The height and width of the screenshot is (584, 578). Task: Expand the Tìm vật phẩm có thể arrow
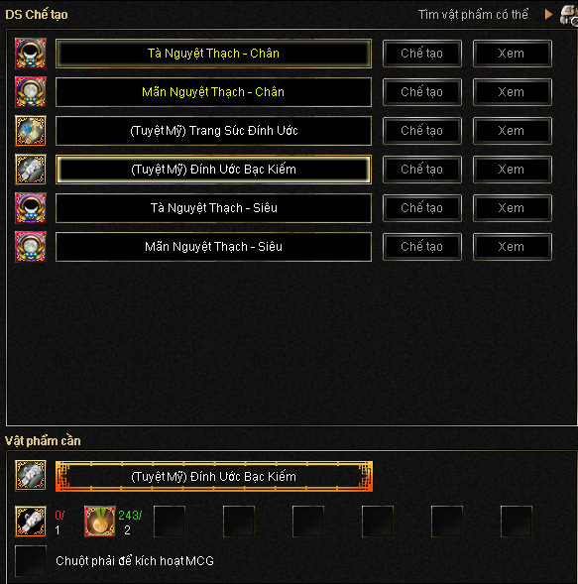pos(548,15)
